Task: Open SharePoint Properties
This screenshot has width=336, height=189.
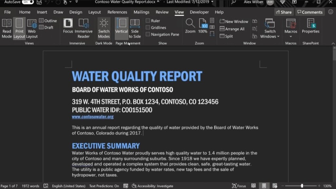Action: pos(310,26)
